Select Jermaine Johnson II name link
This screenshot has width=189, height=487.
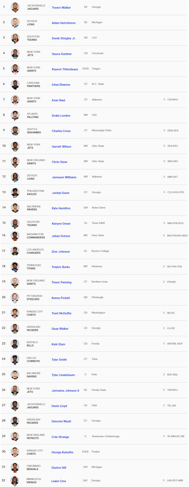pos(65,391)
